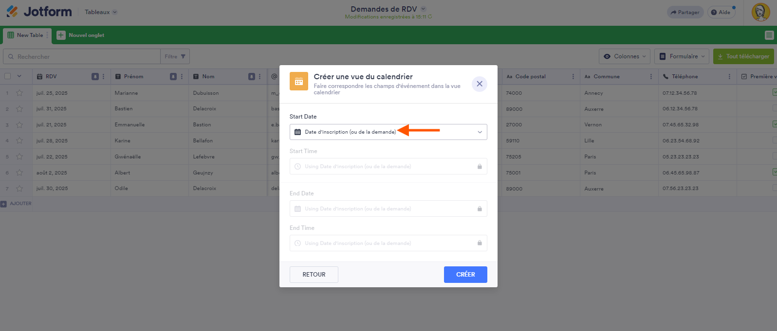Open the Tableaux product menu
777x331 pixels.
(x=101, y=12)
